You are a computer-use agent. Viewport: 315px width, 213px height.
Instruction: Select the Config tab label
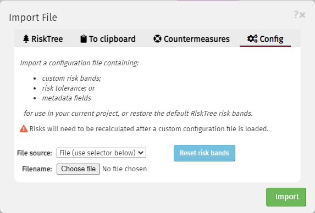(272, 39)
